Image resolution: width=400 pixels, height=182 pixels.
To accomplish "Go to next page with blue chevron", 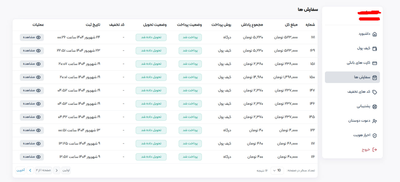I will (x=30, y=170).
